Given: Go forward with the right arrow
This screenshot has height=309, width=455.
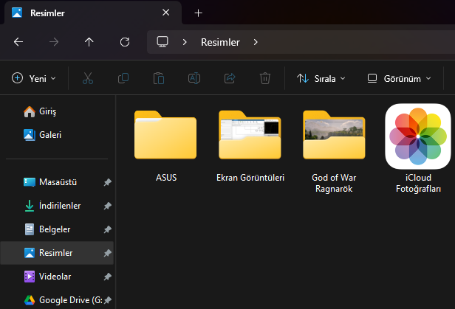Looking at the screenshot, I should pos(54,42).
